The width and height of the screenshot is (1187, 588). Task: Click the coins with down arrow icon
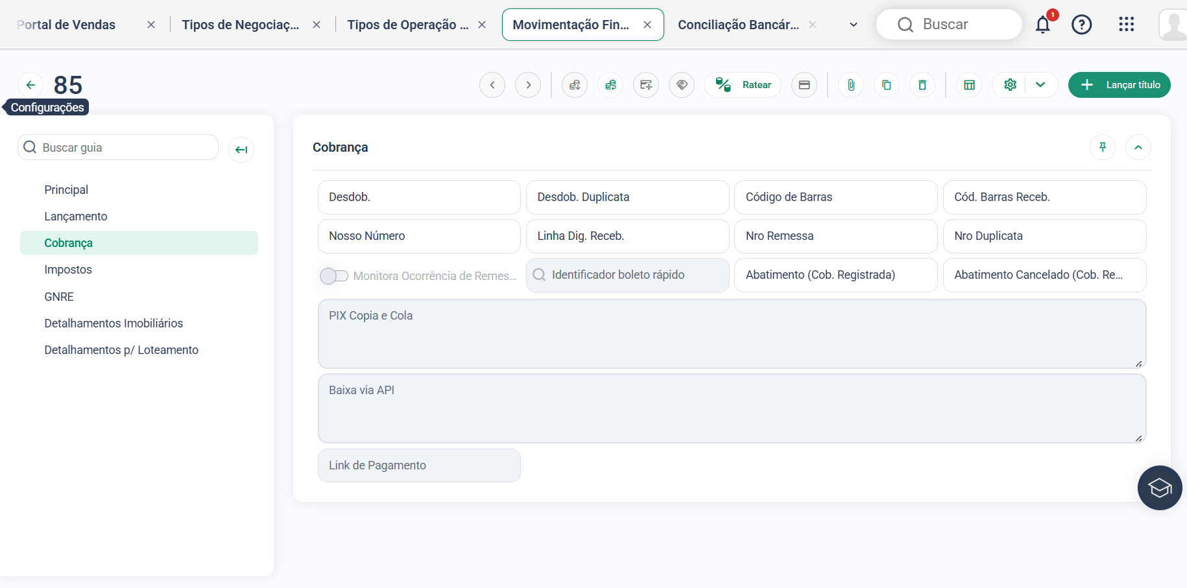[575, 85]
